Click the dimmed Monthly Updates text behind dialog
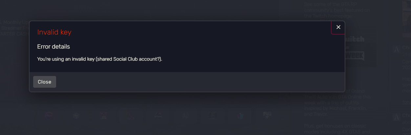411x135 pixels. pyautogui.click(x=15, y=22)
